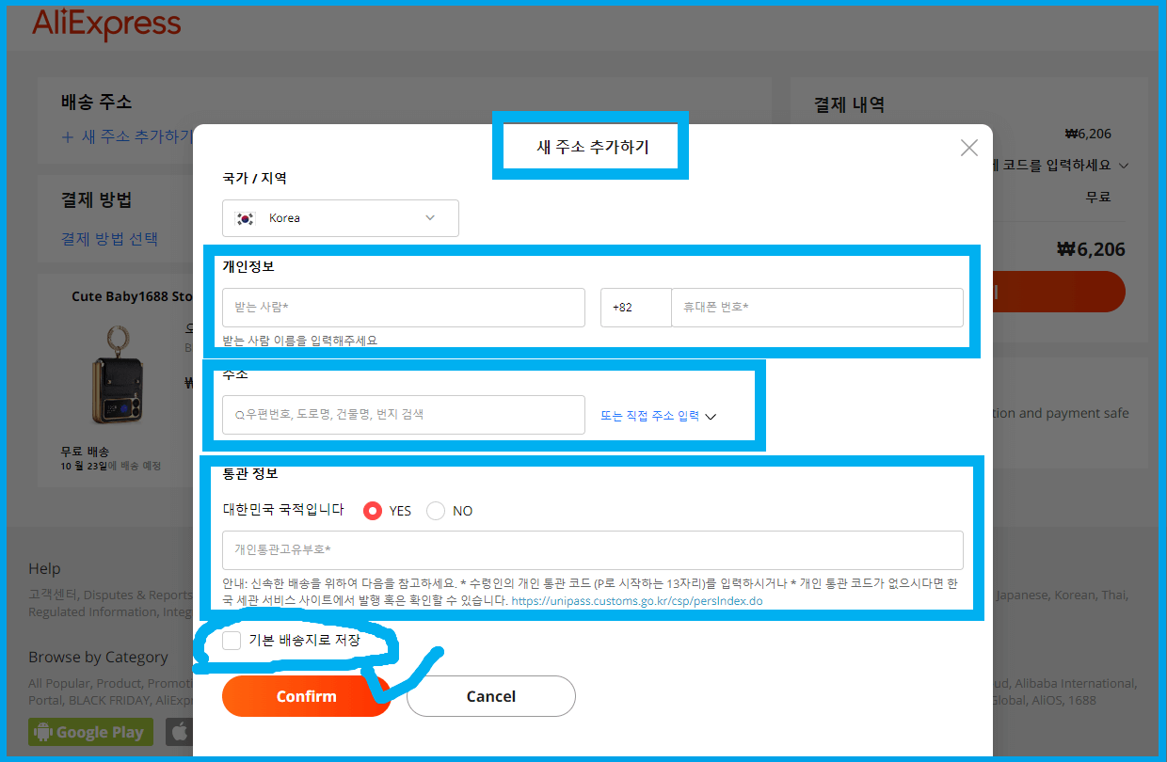Click the Cancel button
1167x762 pixels.
point(490,696)
